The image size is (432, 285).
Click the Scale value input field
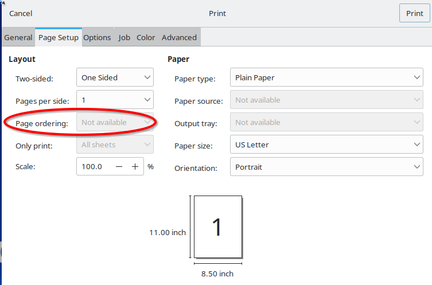click(x=93, y=167)
